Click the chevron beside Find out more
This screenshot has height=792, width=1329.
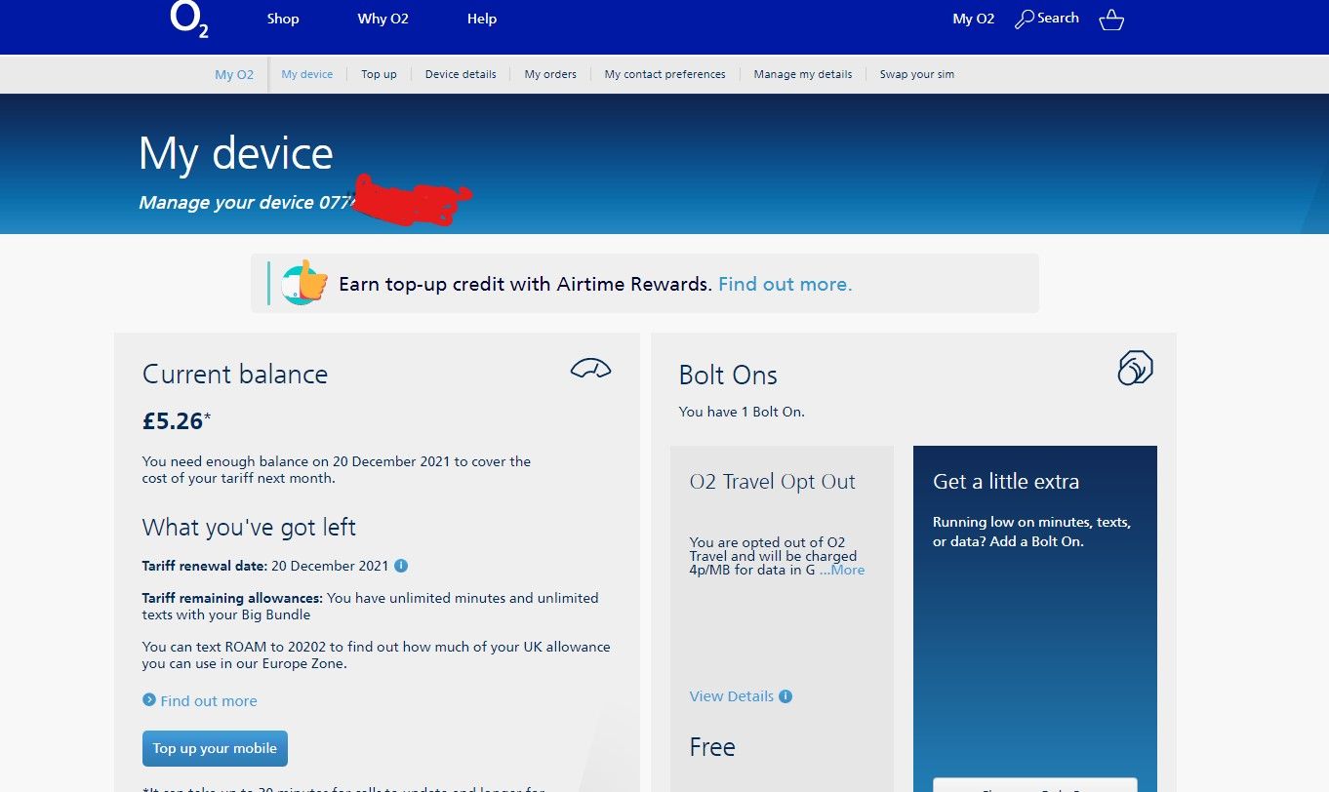pyautogui.click(x=148, y=700)
